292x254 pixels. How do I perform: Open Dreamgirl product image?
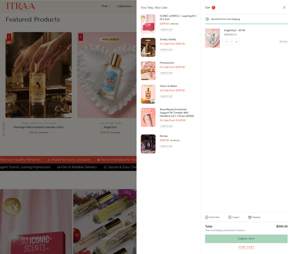pos(38,75)
